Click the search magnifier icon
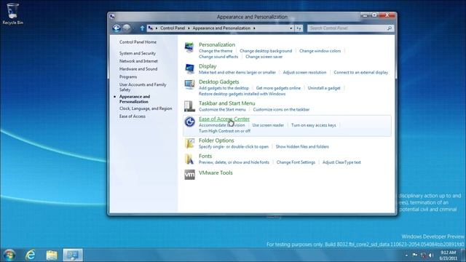This screenshot has height=262, width=466. (390, 28)
